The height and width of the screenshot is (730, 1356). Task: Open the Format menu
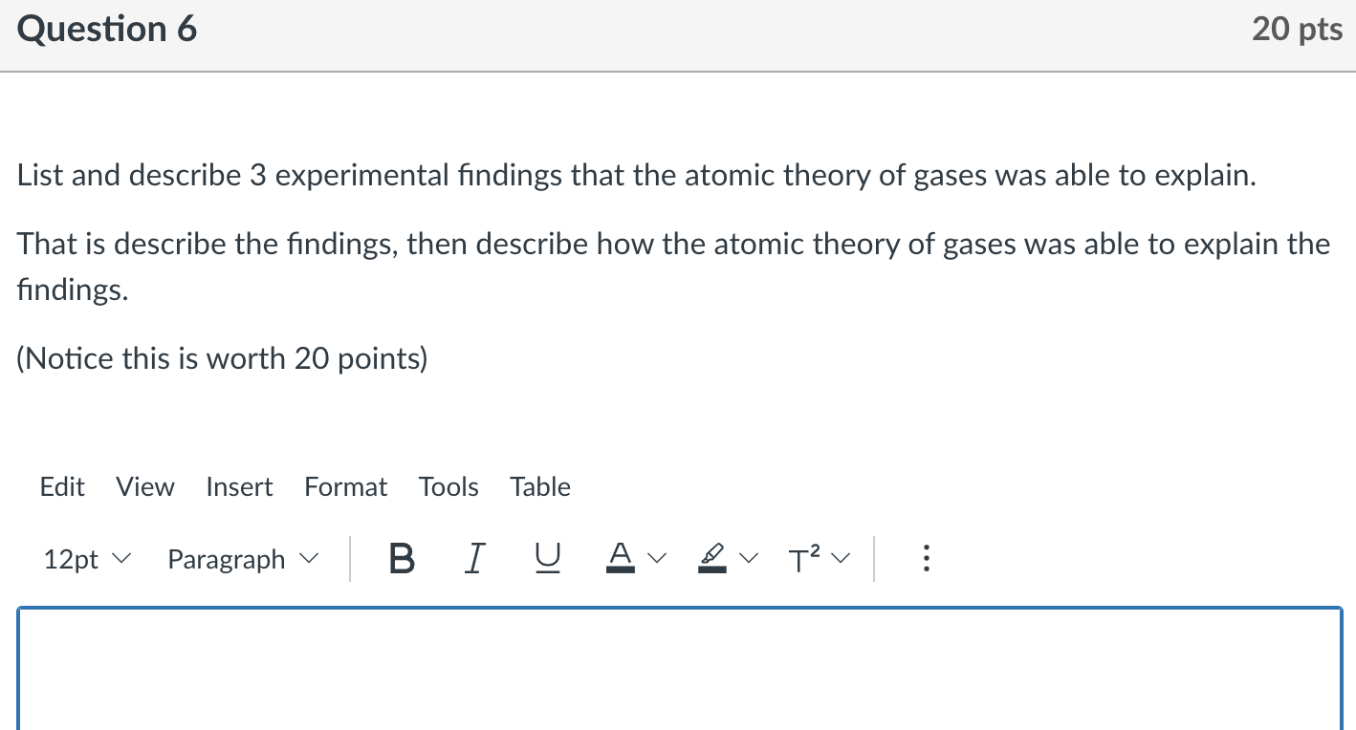pos(345,486)
